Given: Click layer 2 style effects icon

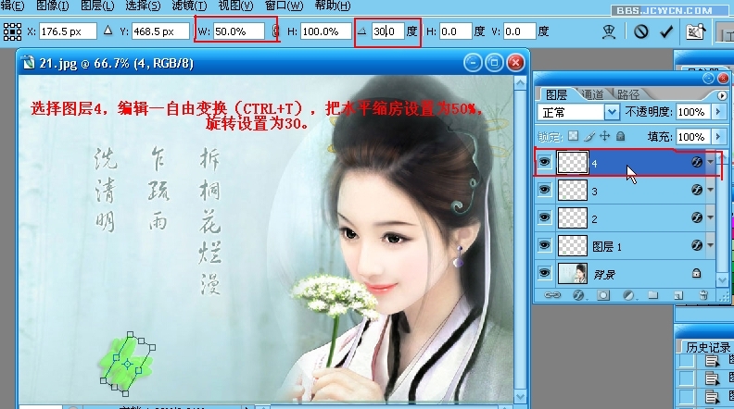Looking at the screenshot, I should (x=697, y=217).
